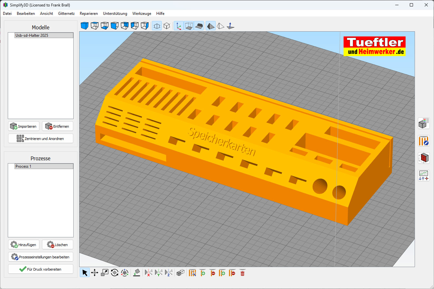Mirror model along X axis
Screen dimensions: 434x289
click(148, 273)
